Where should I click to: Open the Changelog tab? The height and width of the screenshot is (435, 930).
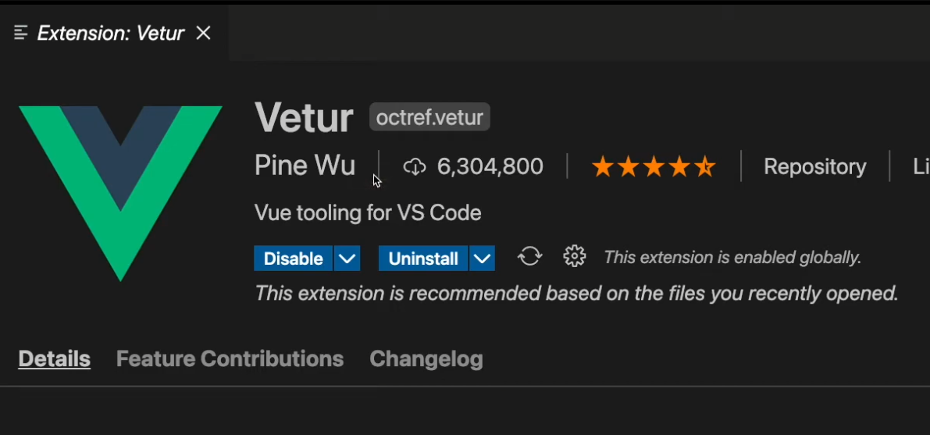(x=426, y=358)
